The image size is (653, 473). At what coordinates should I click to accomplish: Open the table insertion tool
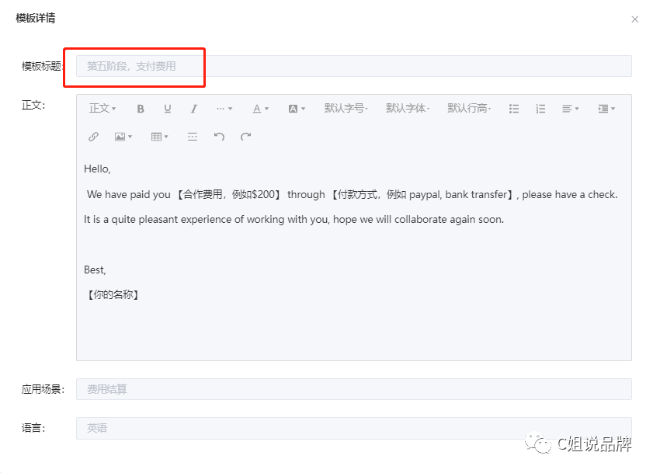coord(158,137)
